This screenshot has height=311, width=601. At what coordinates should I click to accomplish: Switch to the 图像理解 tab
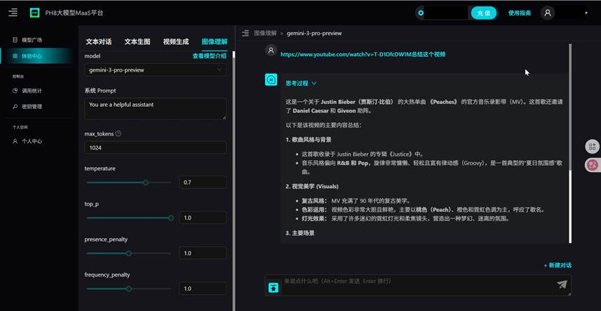pyautogui.click(x=215, y=42)
